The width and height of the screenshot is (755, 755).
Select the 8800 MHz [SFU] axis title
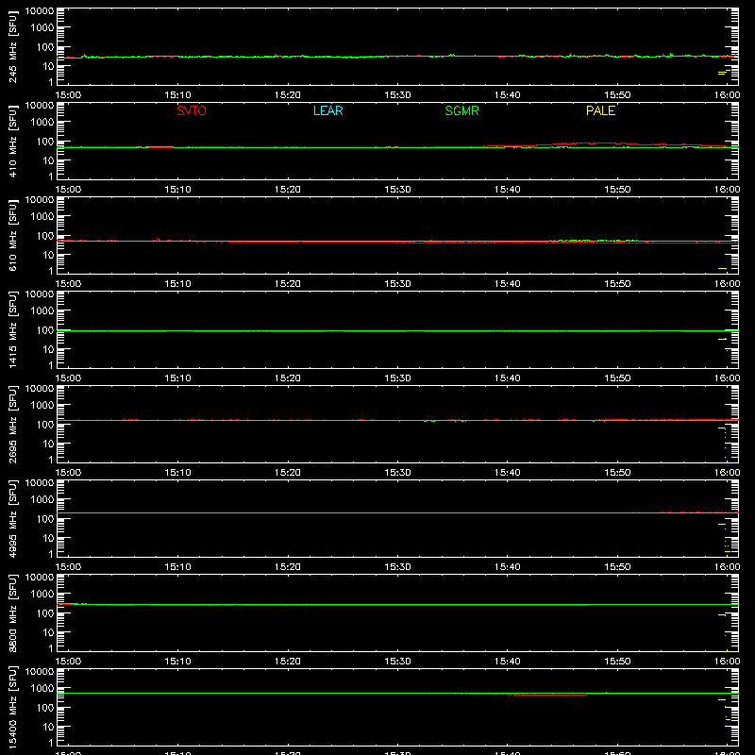pyautogui.click(x=12, y=612)
